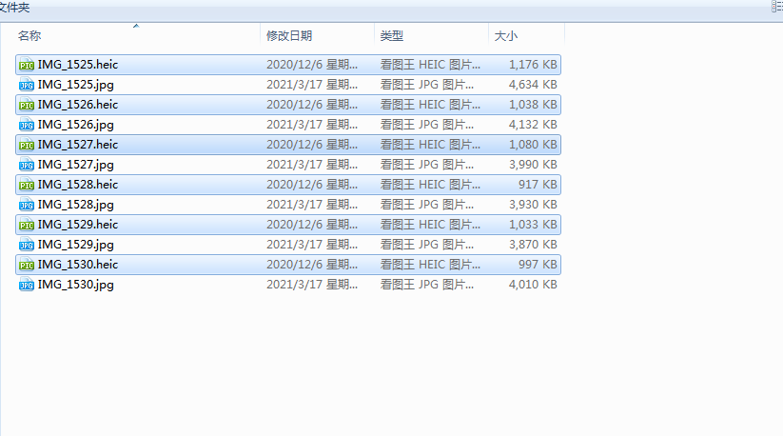
Task: Click the 1,038 KB size cell
Action: 533,105
